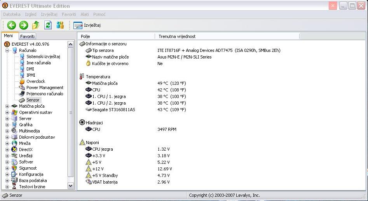Open the Datoteka menu

[12, 14]
